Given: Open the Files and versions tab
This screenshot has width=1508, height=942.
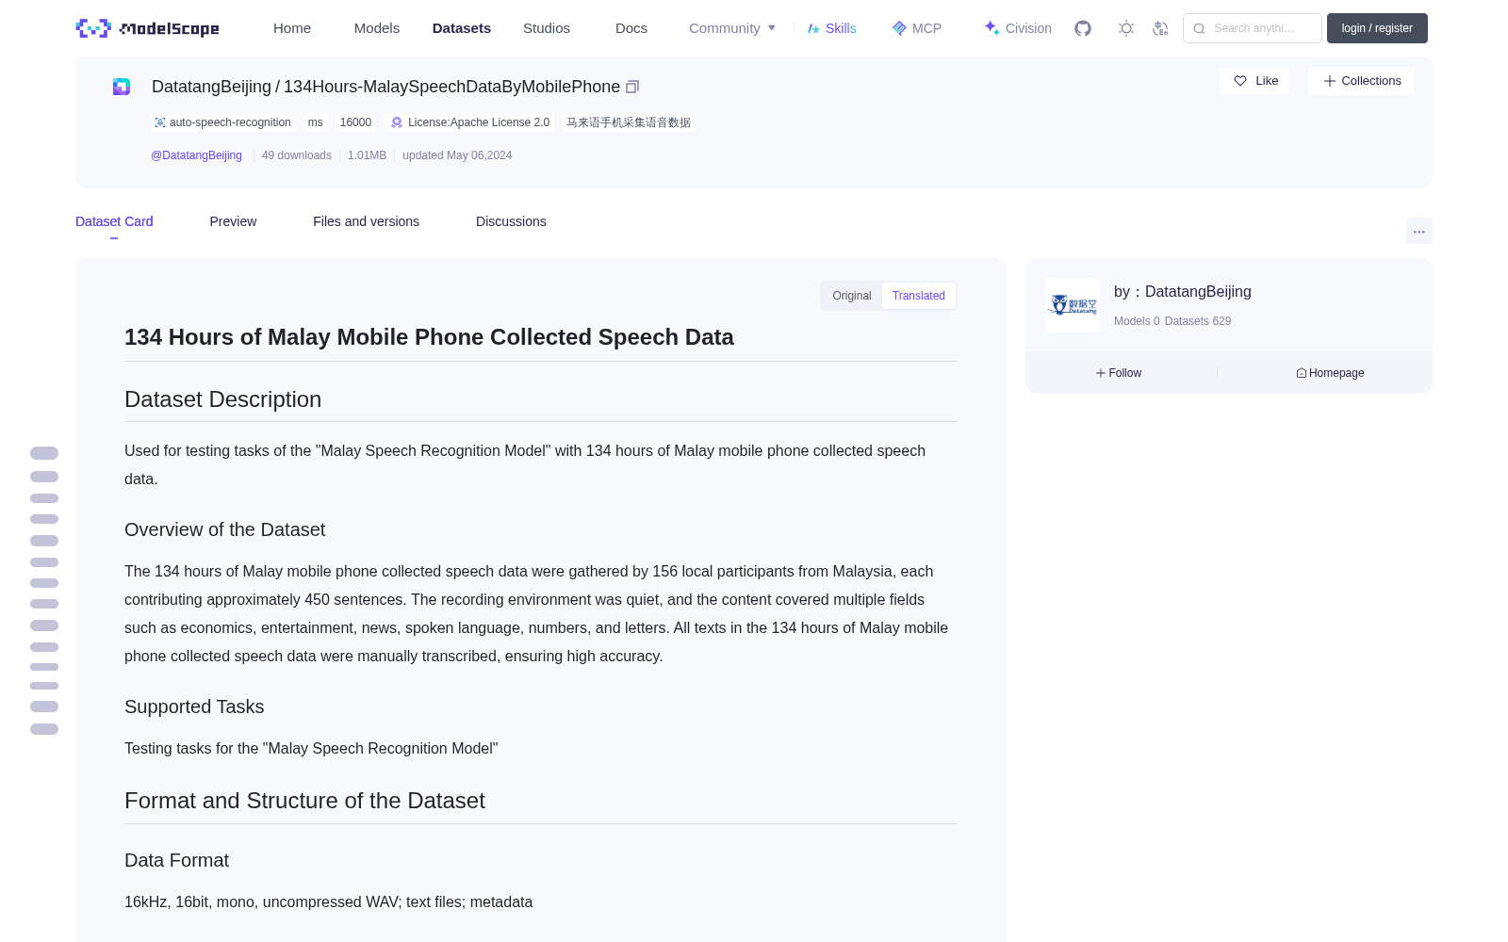Looking at the screenshot, I should point(366,221).
